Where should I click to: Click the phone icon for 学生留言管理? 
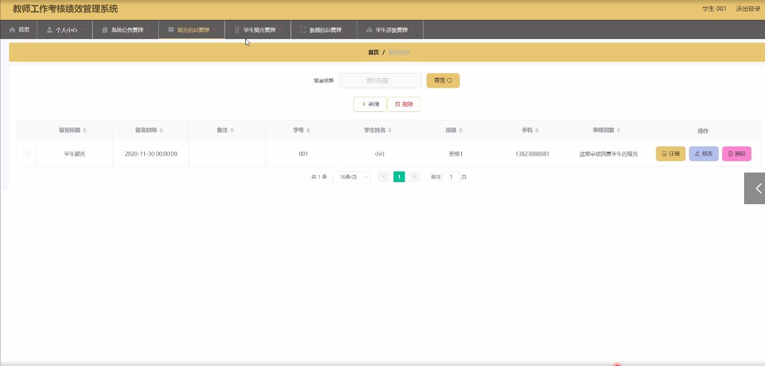click(x=237, y=29)
